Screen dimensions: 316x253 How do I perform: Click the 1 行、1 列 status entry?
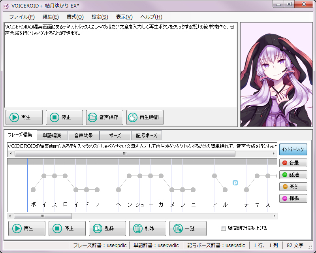coord(266,245)
